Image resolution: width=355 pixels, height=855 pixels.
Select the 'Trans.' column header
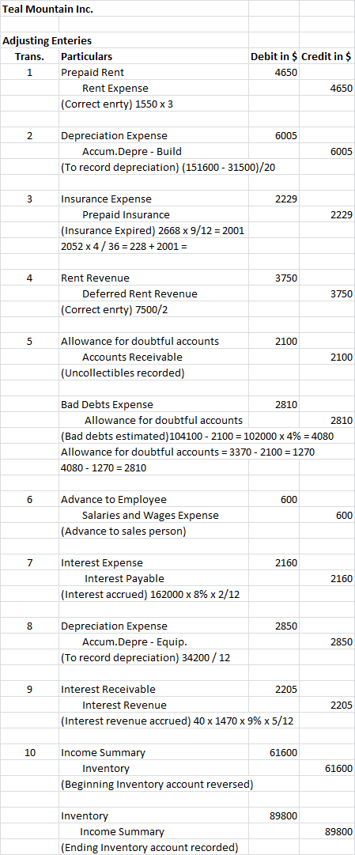pos(30,57)
